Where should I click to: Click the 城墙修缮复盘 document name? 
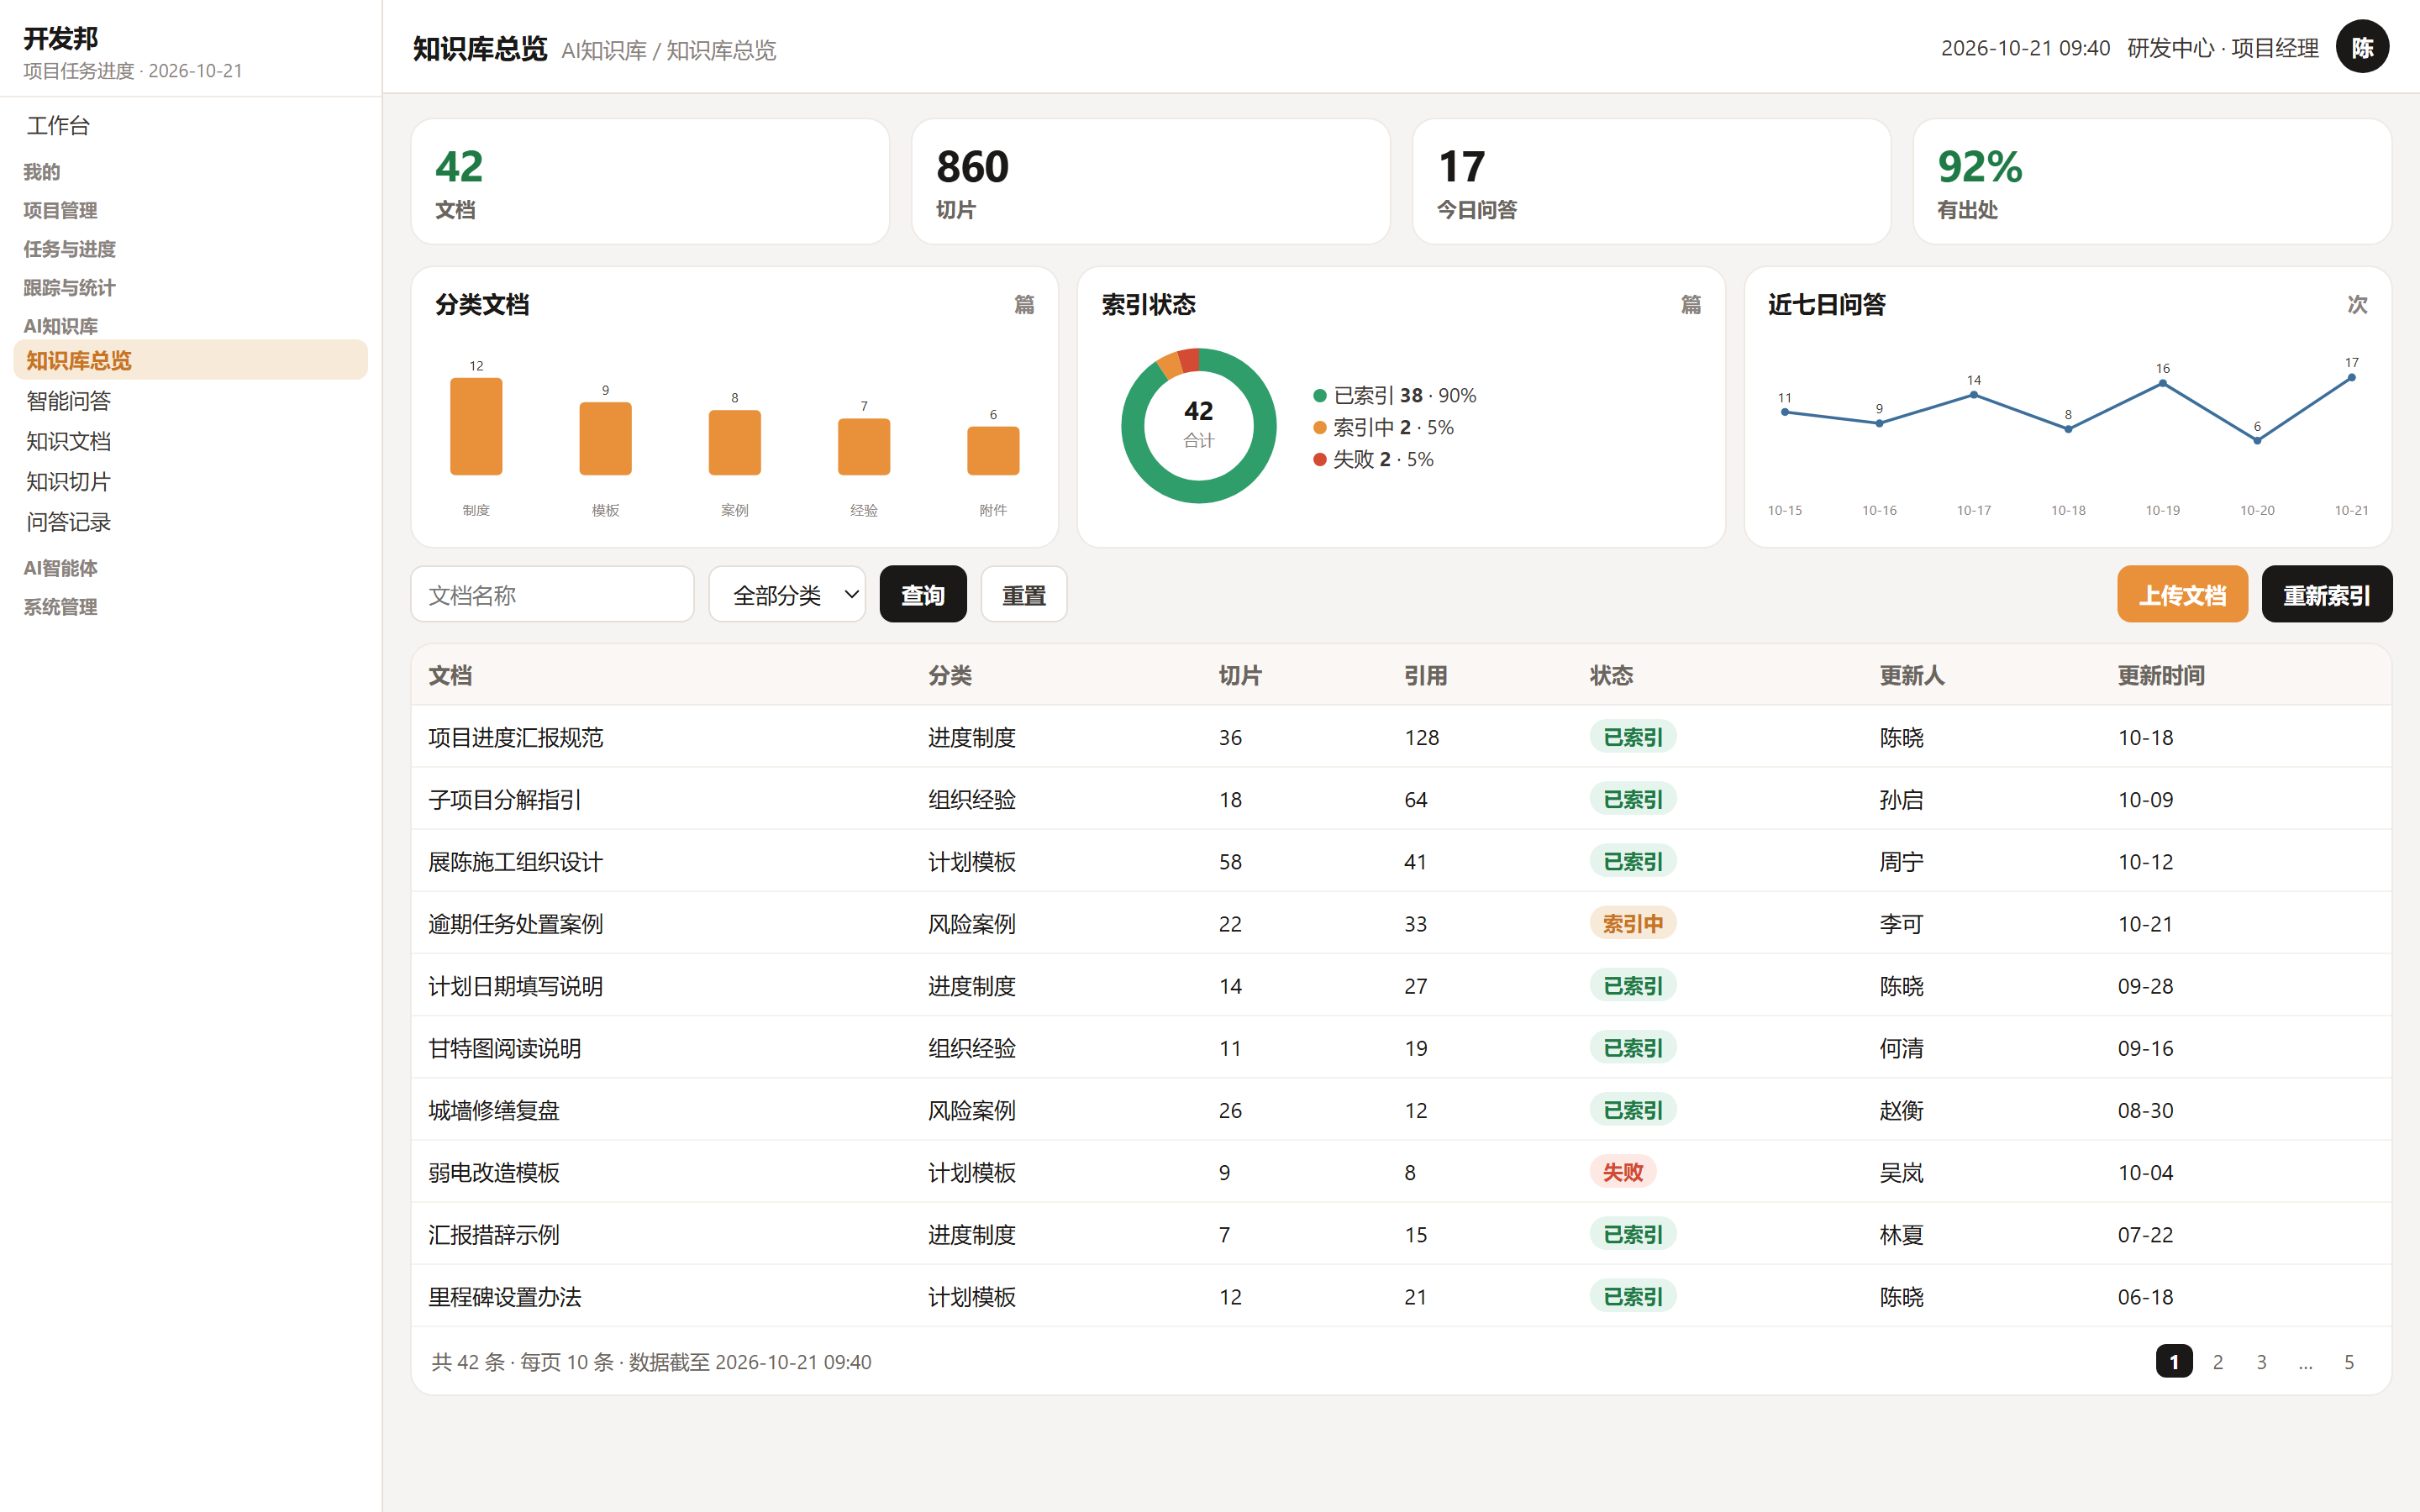point(494,1111)
